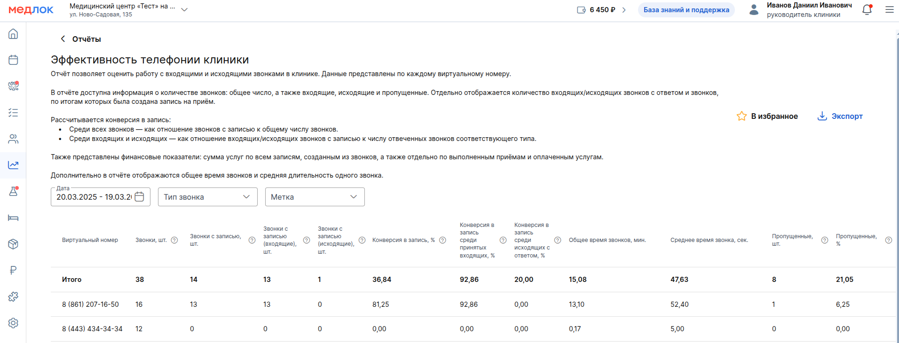Click the Дата range input field
Screen dimensions: 899x343
tap(94, 197)
